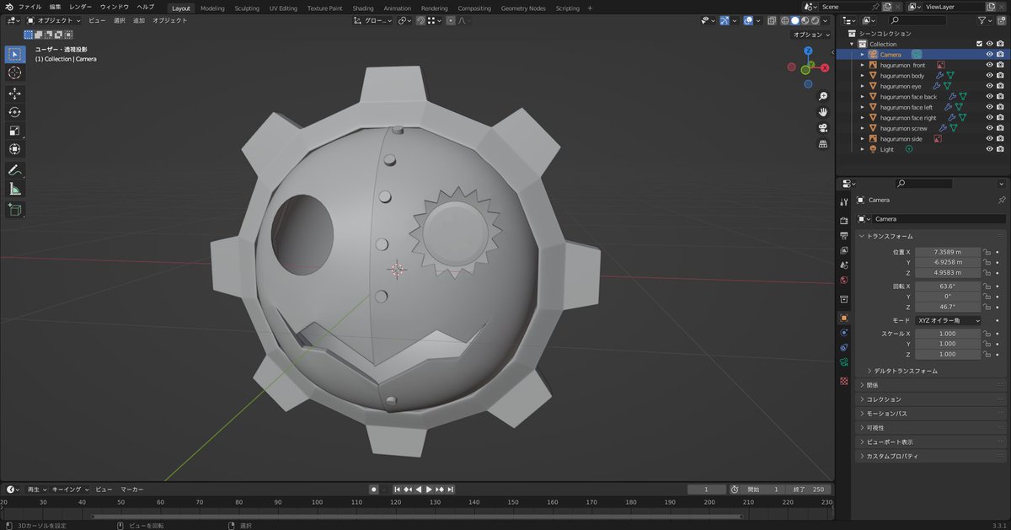Image resolution: width=1011 pixels, height=530 pixels.
Task: Expand the hagurumon front outliner row
Action: tap(862, 65)
